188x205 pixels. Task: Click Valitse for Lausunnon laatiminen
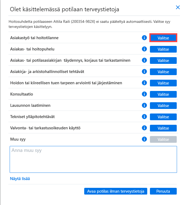[163, 105]
